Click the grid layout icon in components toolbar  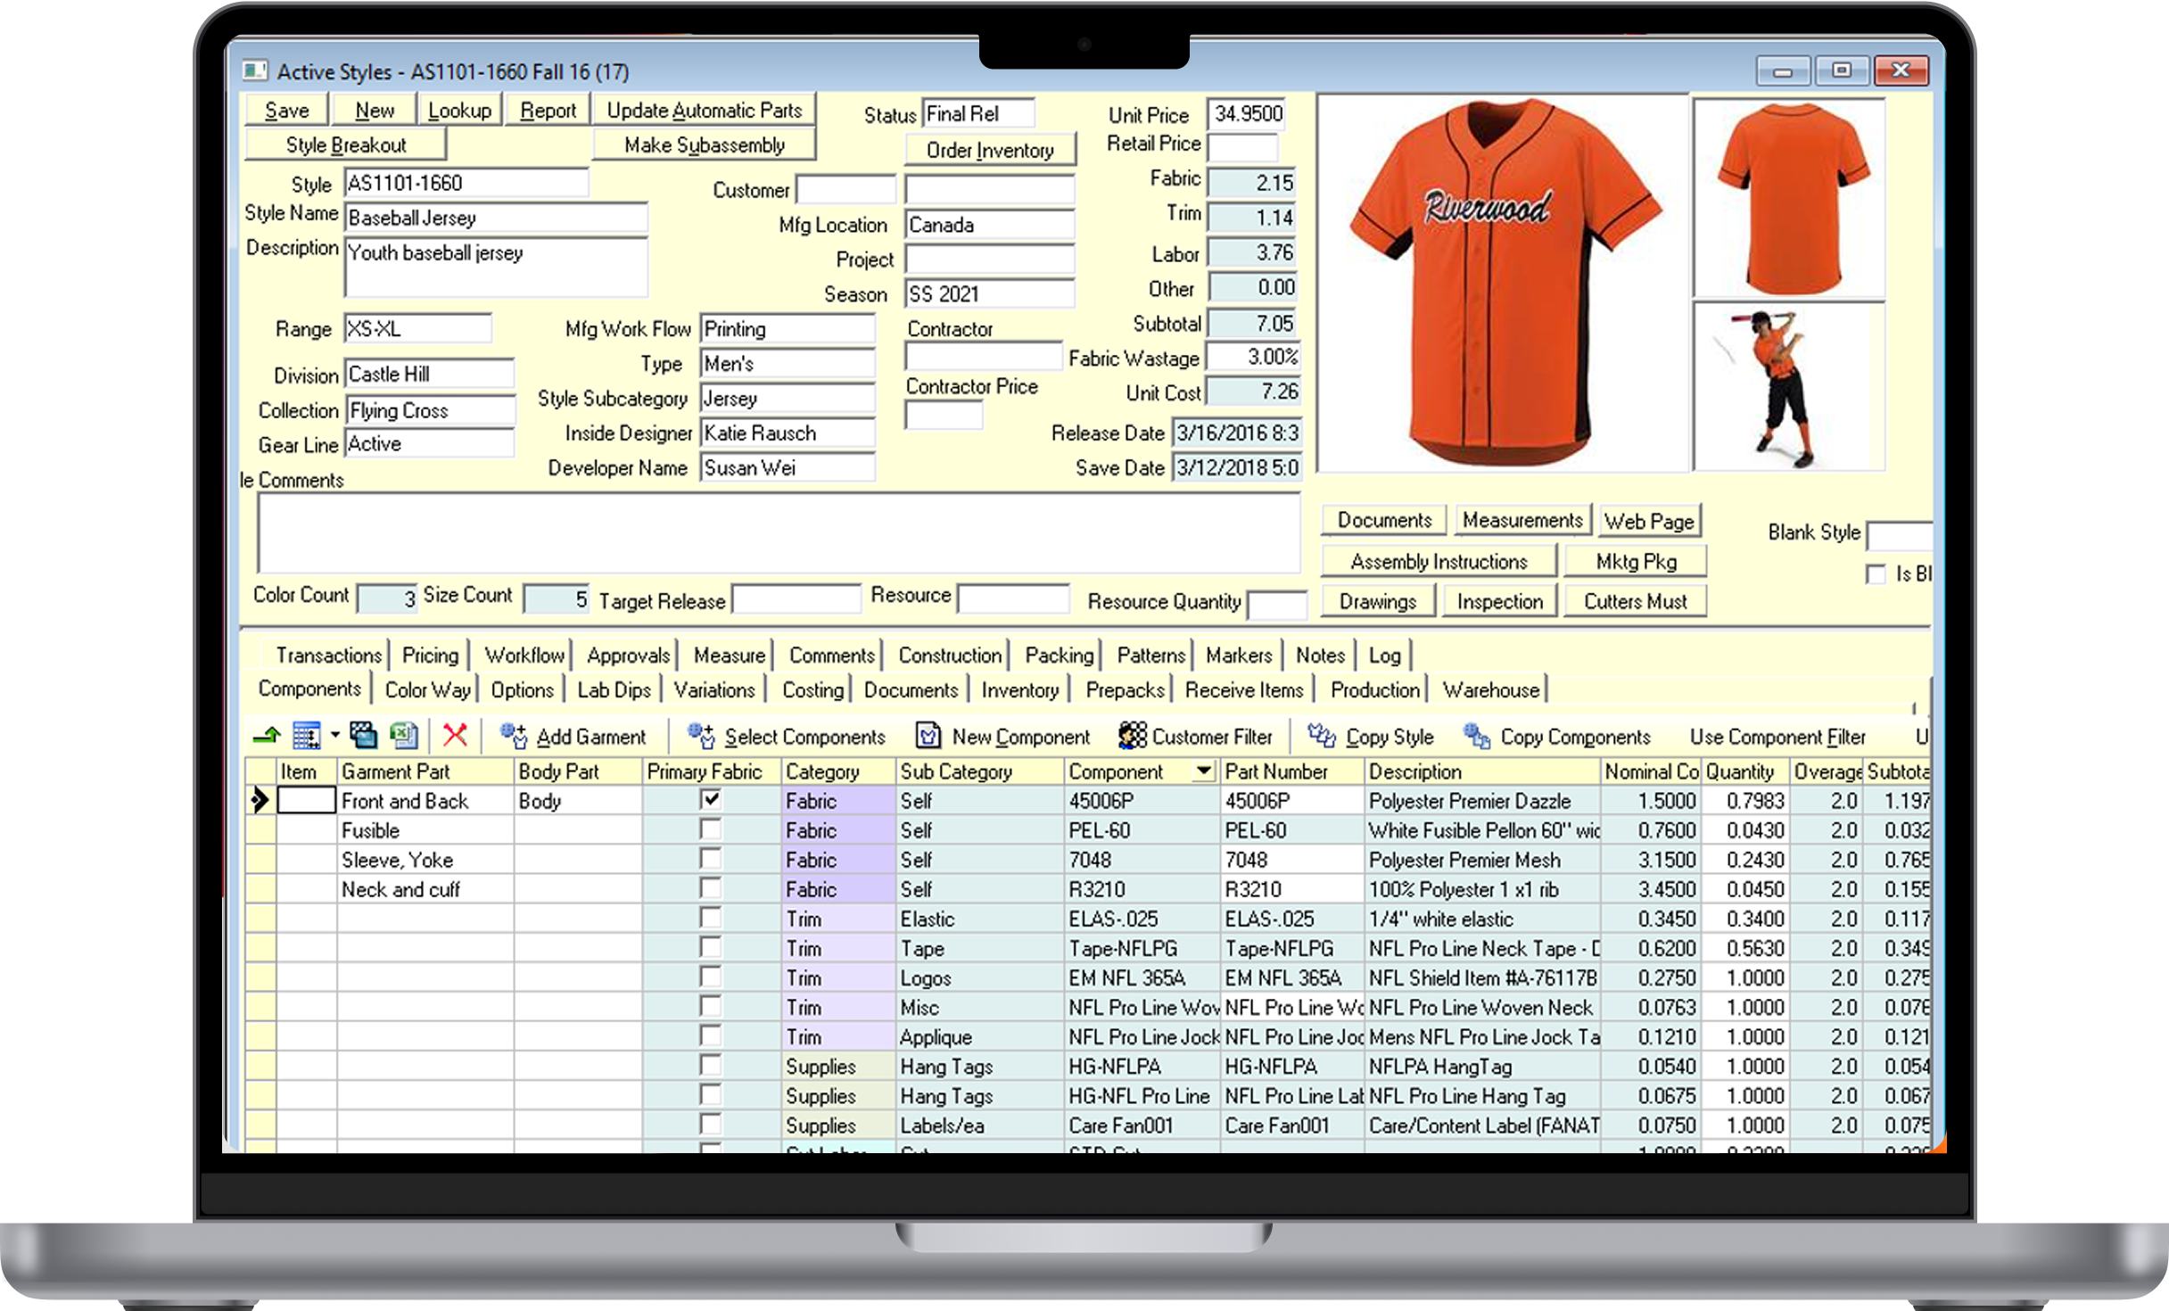coord(307,737)
